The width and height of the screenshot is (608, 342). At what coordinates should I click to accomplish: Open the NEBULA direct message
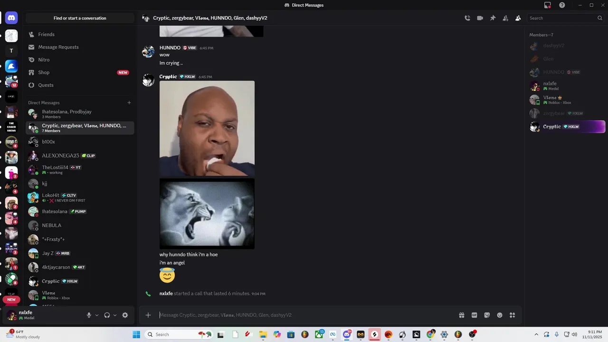80,225
